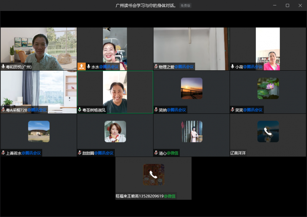This screenshot has width=307, height=217.
Task: Click the microphone icon beside 小荷
Action: [232, 67]
